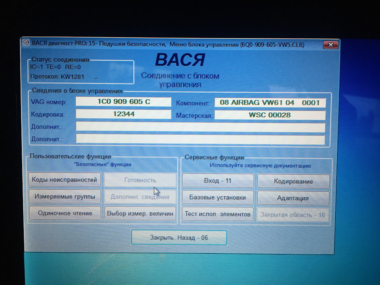
Task: Click the Мастерская field WSC 00028
Action: [270, 115]
